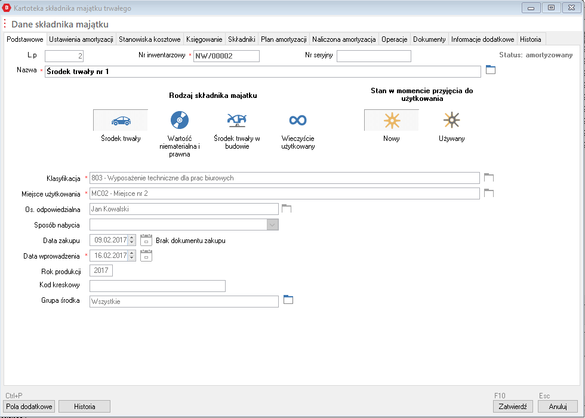
Task: Switch to Historia tab
Action: 531,39
